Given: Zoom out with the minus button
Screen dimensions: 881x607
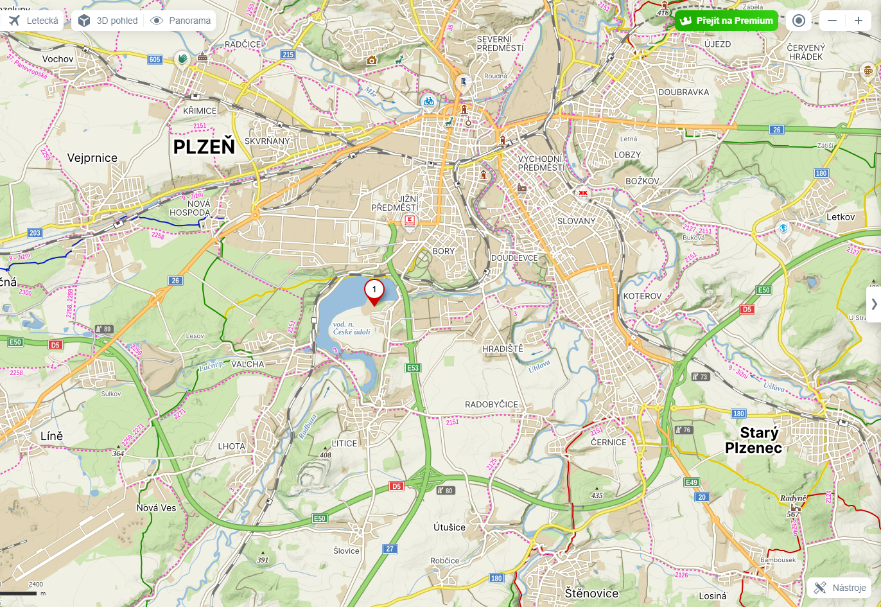Looking at the screenshot, I should [832, 21].
